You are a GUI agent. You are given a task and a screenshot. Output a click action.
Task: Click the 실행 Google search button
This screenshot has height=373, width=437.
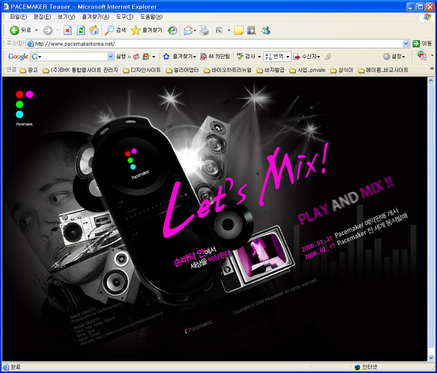point(121,57)
